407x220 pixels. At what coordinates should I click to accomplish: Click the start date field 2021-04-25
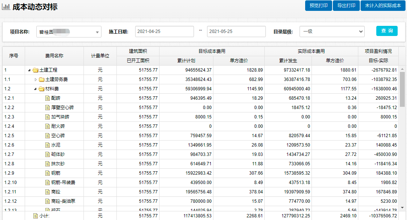164,31
